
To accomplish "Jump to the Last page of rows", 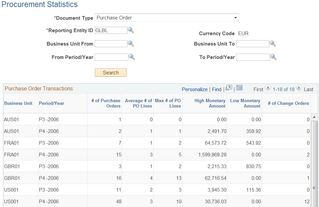I will click(309, 89).
